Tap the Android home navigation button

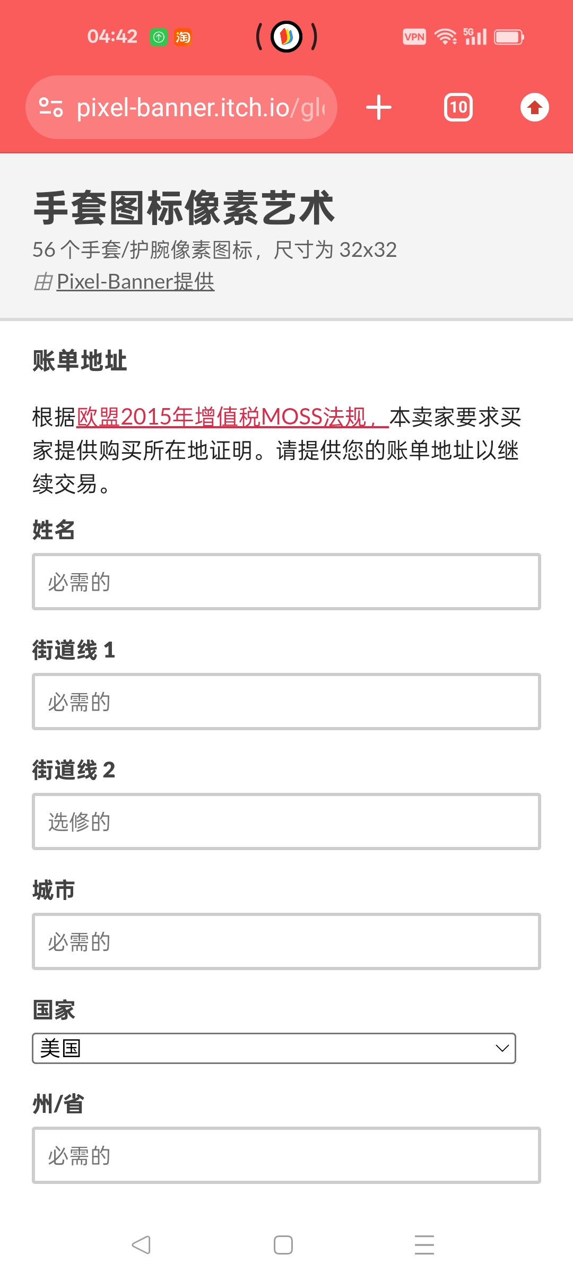pyautogui.click(x=283, y=1244)
